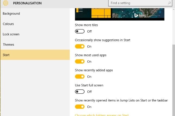Click the Start preview thumbnail
Viewport: 175px width, 116px height.
120,14
